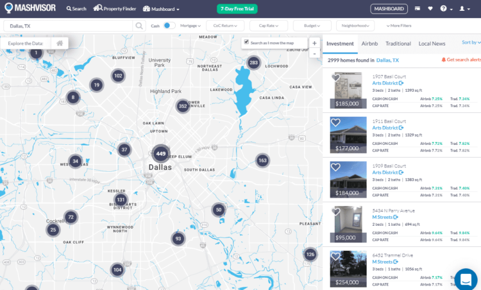Start the 7-Day Free Trial
This screenshot has height=290, width=481.
coord(237,8)
